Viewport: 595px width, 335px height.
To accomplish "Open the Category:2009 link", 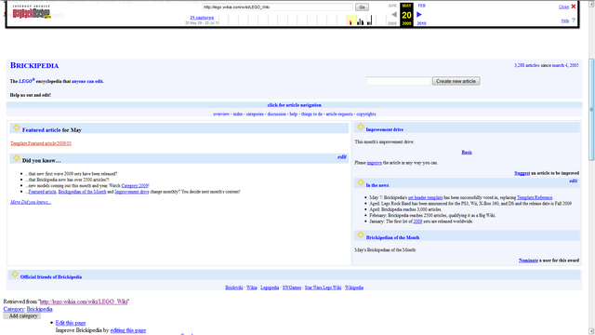I will [135, 186].
